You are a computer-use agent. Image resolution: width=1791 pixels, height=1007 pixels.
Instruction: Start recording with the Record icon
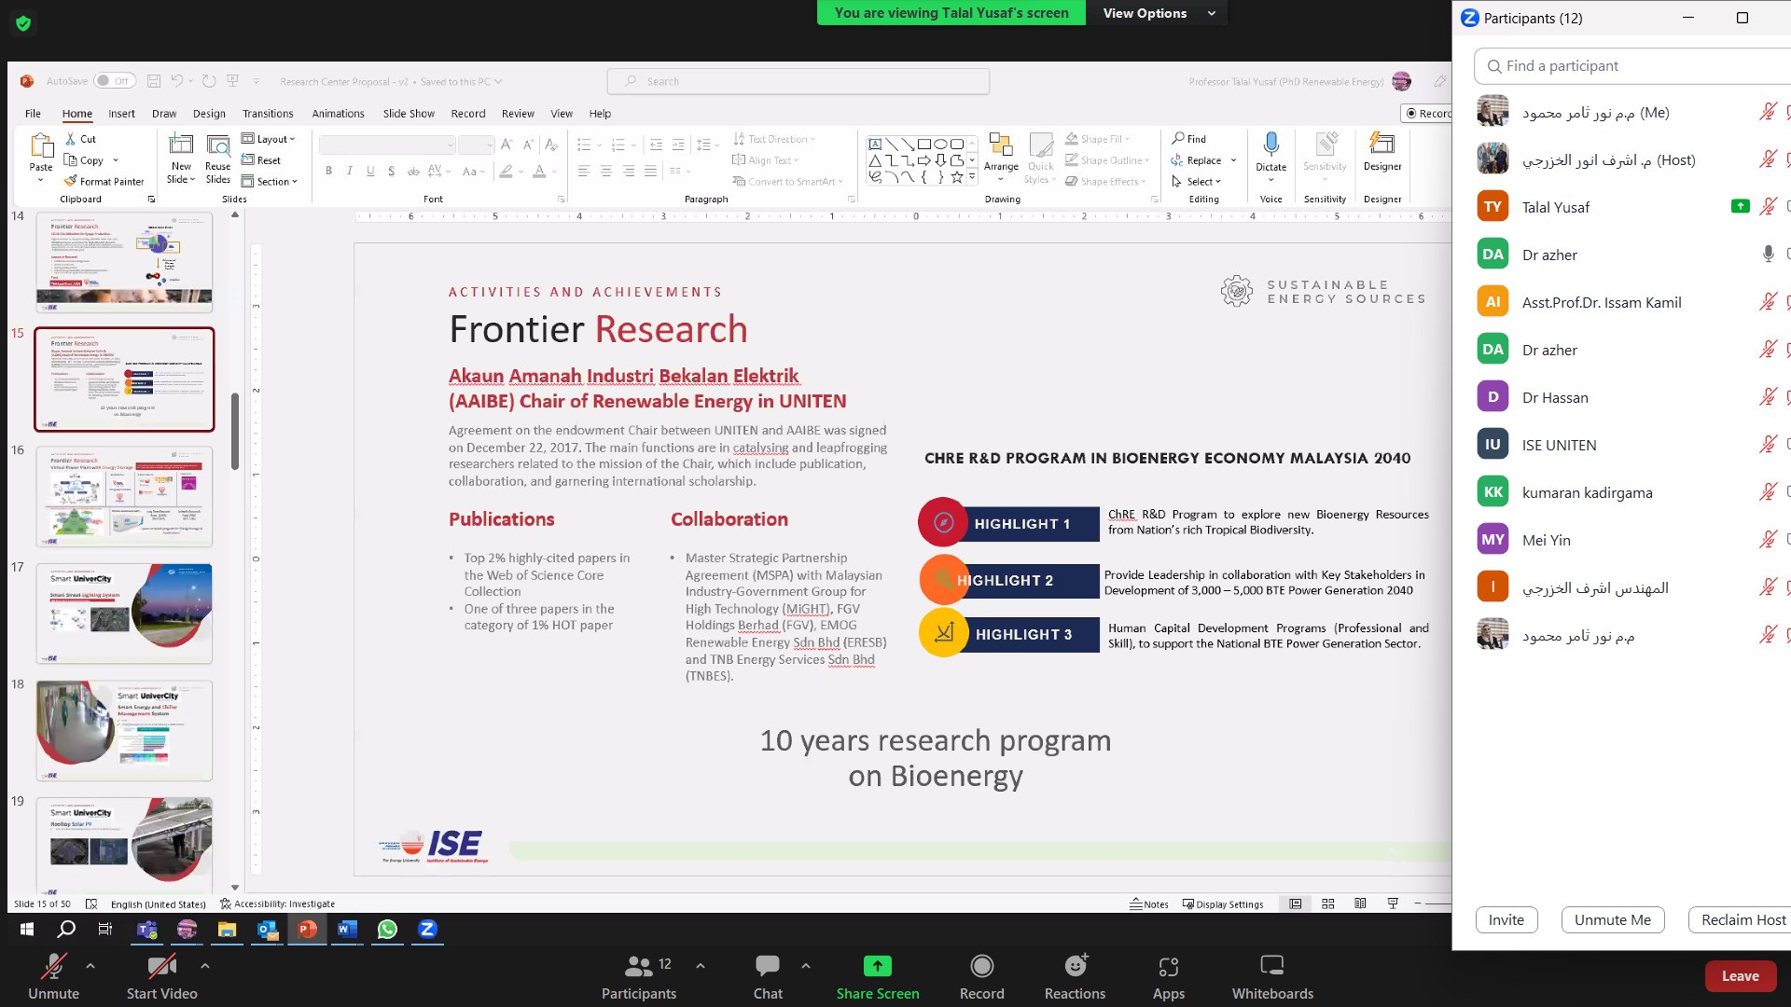981,966
